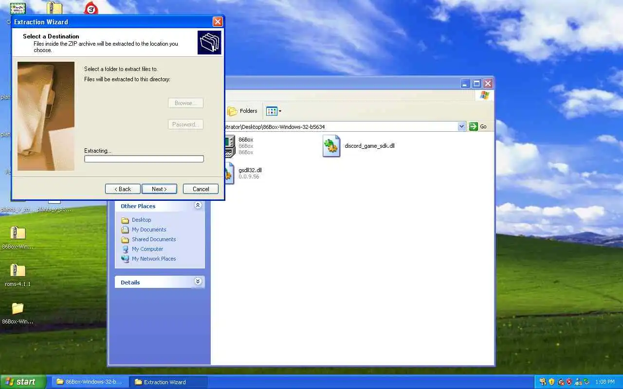623x389 pixels.
Task: Click the address bar path field
Action: [341, 126]
